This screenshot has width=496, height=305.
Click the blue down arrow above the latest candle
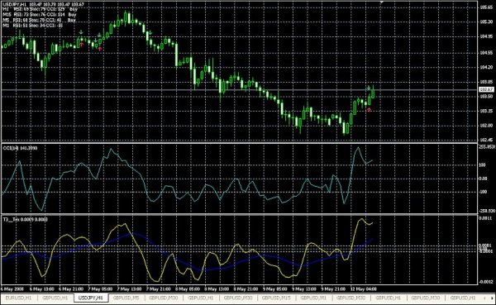click(x=369, y=88)
